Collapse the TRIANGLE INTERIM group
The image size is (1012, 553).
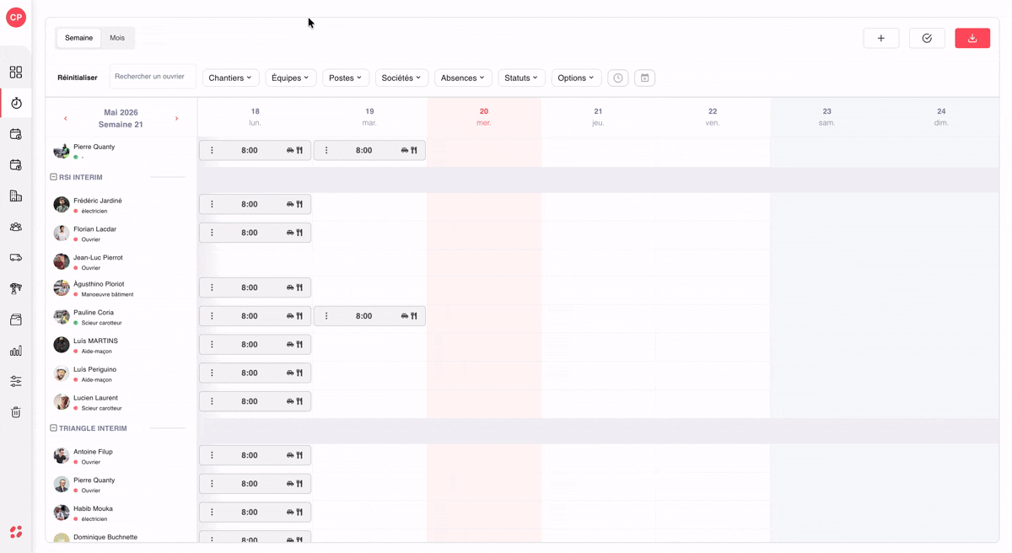point(53,428)
